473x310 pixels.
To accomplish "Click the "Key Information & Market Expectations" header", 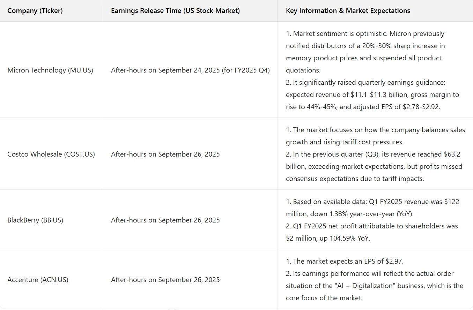I will pos(348,11).
